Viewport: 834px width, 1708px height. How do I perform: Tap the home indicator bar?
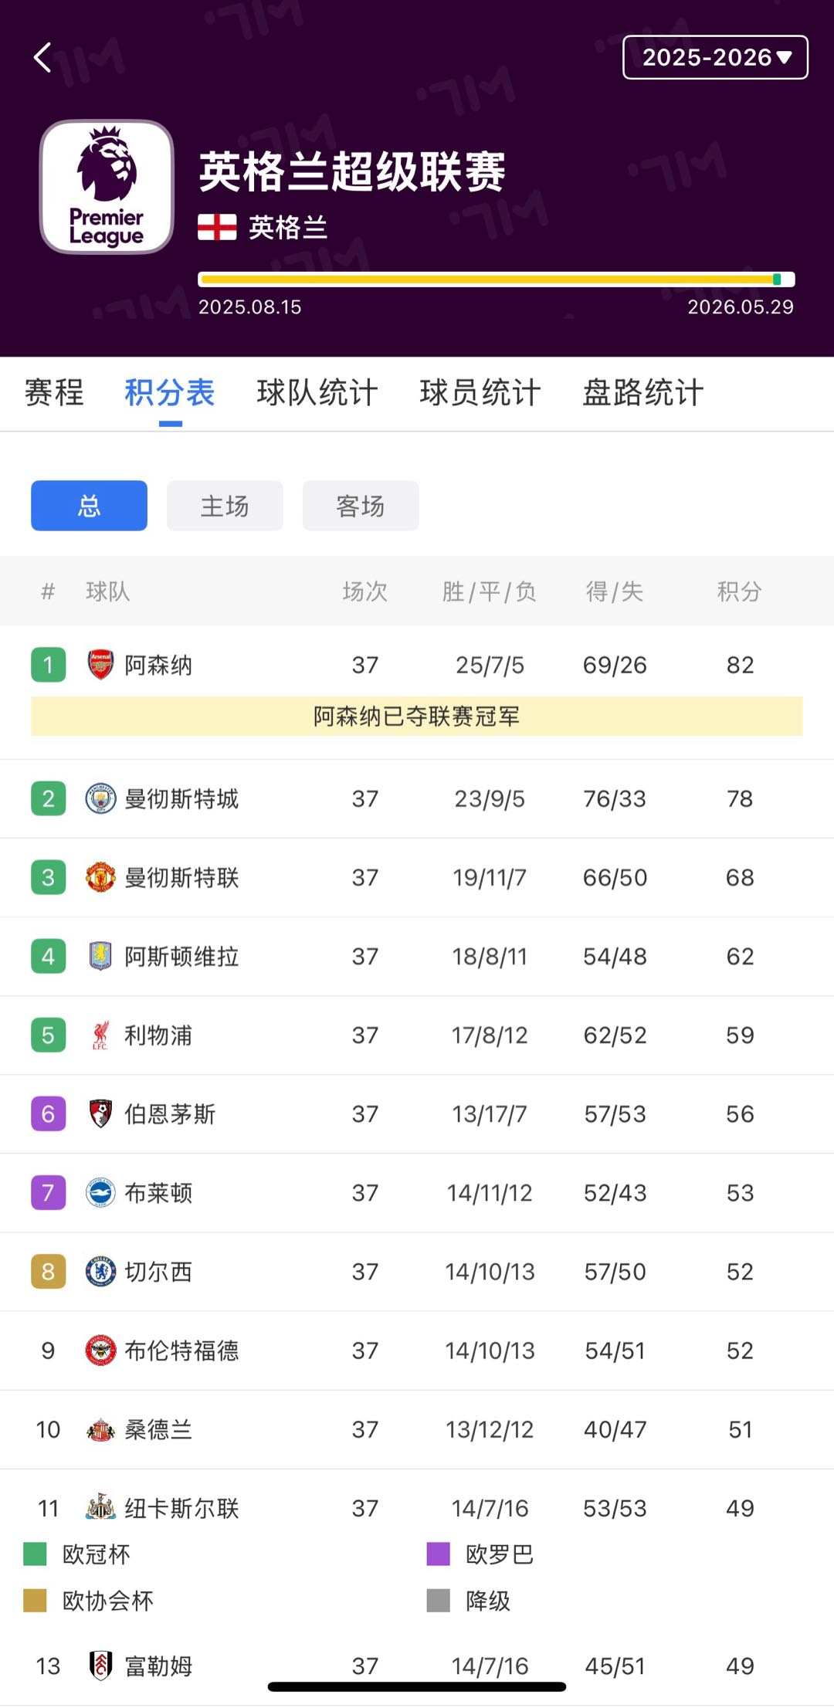tap(417, 1687)
